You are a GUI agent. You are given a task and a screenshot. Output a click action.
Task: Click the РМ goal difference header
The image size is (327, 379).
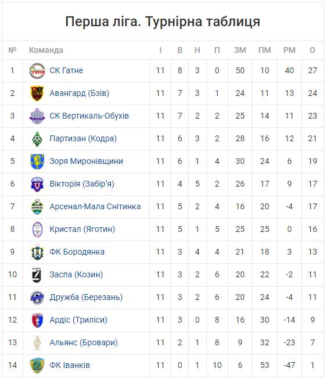tap(289, 50)
